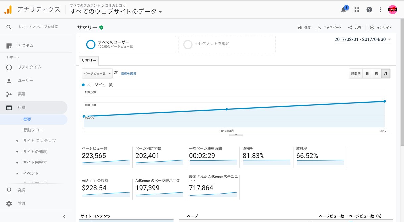Click the ページビュー数 223,565 metric

tap(106, 156)
